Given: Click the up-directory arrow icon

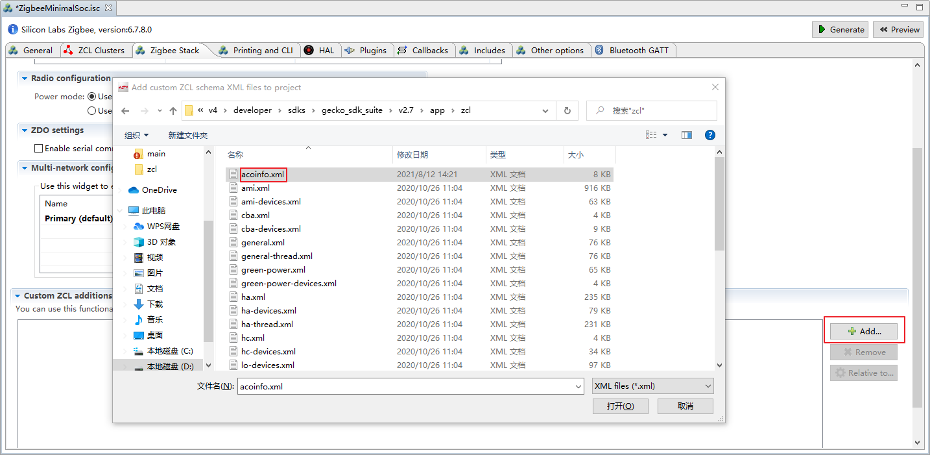Looking at the screenshot, I should coord(173,110).
